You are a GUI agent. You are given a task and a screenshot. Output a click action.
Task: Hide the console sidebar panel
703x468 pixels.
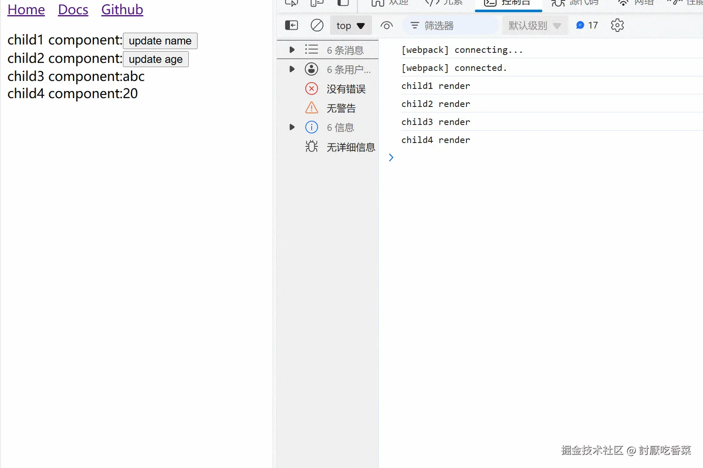click(x=291, y=25)
